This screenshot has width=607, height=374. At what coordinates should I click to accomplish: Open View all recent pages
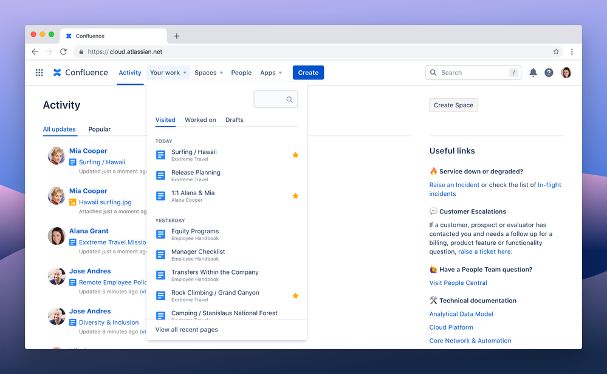point(187,330)
